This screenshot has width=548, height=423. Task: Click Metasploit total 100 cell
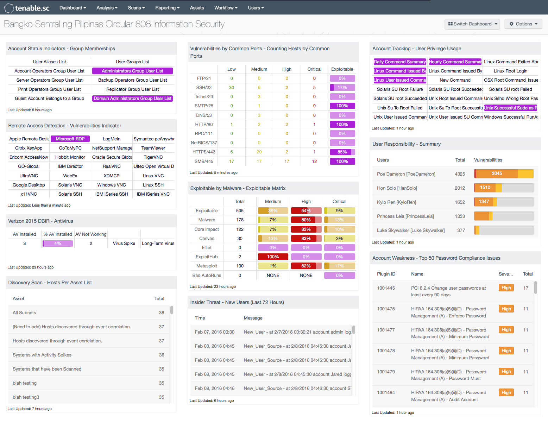(x=240, y=266)
